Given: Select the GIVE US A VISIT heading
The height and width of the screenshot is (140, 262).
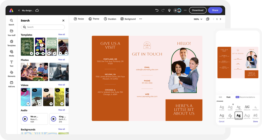Looking at the screenshot, I should (110, 45).
